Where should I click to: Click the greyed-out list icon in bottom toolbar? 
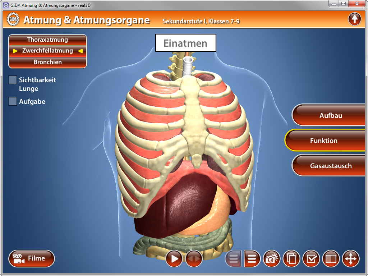(x=233, y=258)
